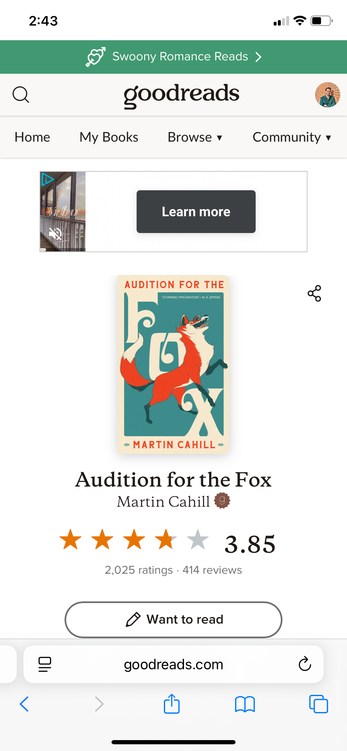Expand the Community dropdown menu
347x751 pixels.
pyautogui.click(x=292, y=137)
